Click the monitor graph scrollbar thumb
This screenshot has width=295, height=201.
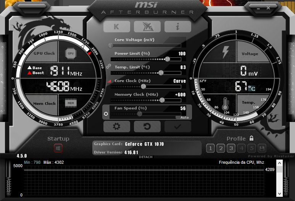point(279,169)
